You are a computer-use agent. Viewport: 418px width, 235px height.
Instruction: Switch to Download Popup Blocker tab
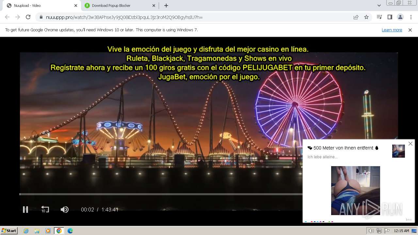coord(120,6)
